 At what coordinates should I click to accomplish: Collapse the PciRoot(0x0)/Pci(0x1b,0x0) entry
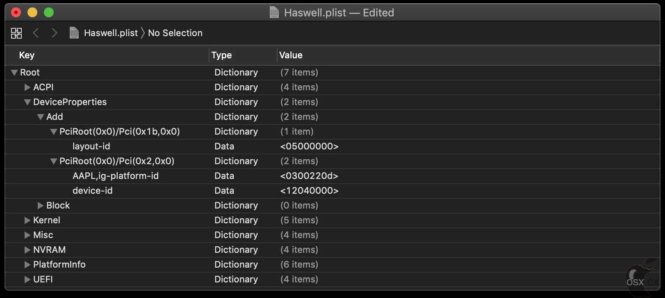coord(54,132)
